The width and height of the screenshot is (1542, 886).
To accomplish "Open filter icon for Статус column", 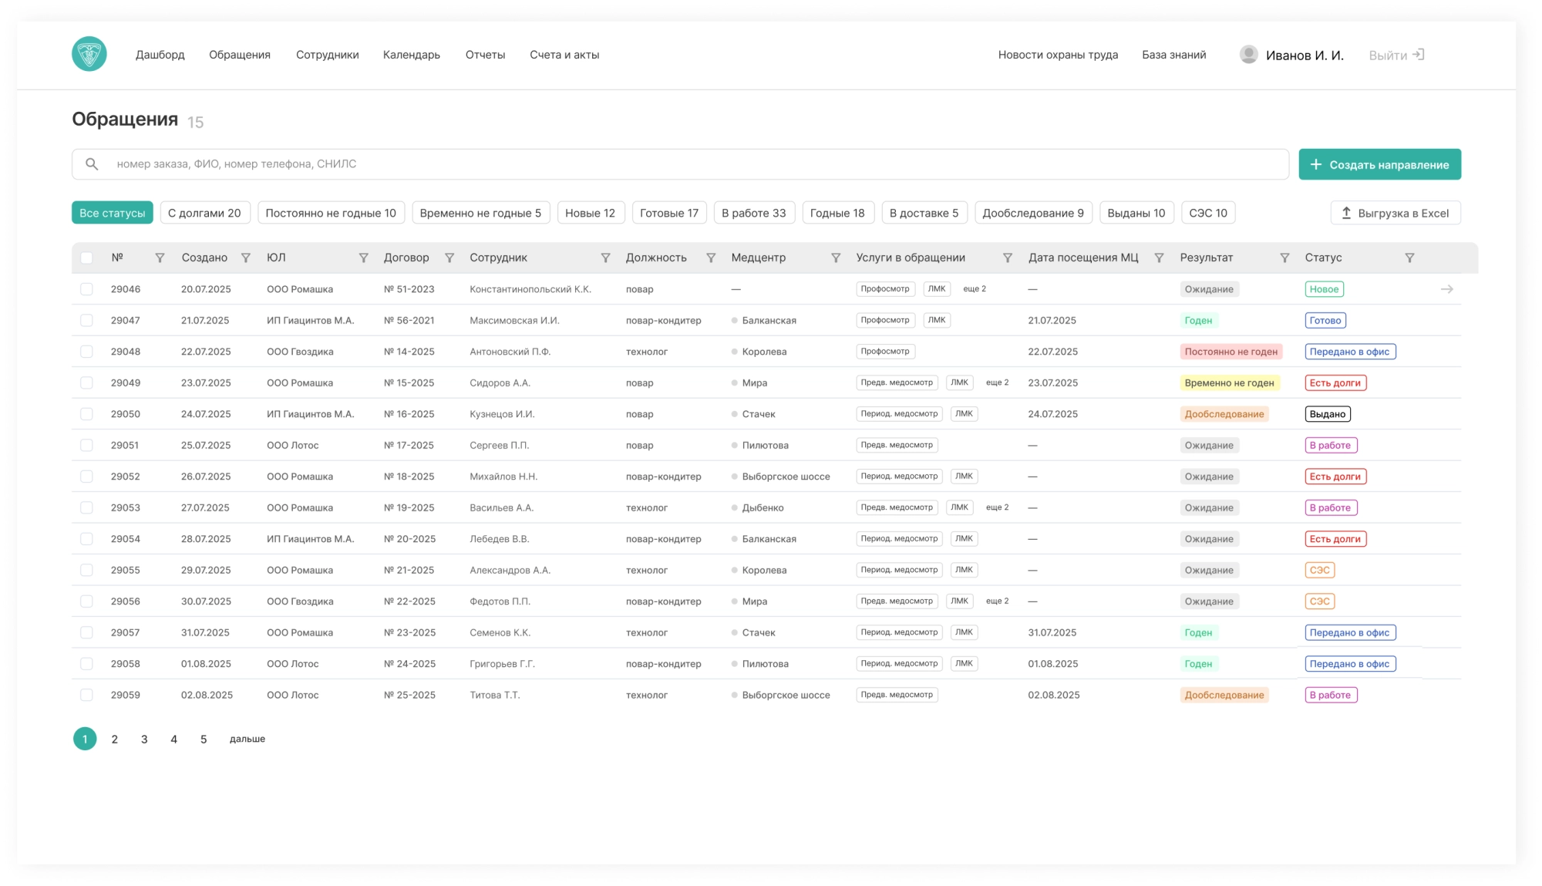I will pos(1409,258).
